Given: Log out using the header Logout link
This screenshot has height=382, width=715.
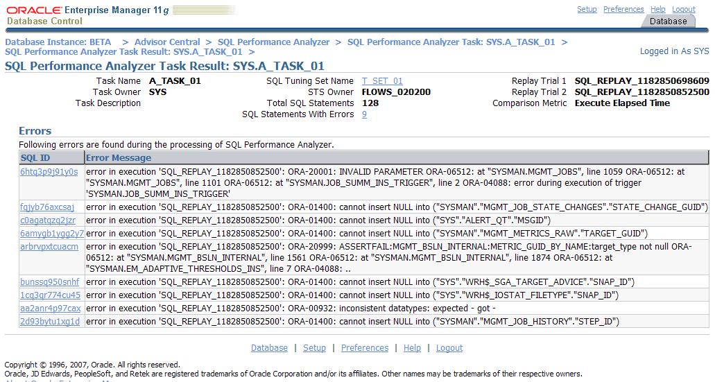Looking at the screenshot, I should point(684,9).
